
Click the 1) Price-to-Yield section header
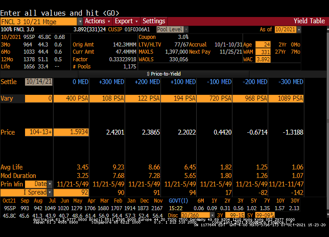point(164,73)
